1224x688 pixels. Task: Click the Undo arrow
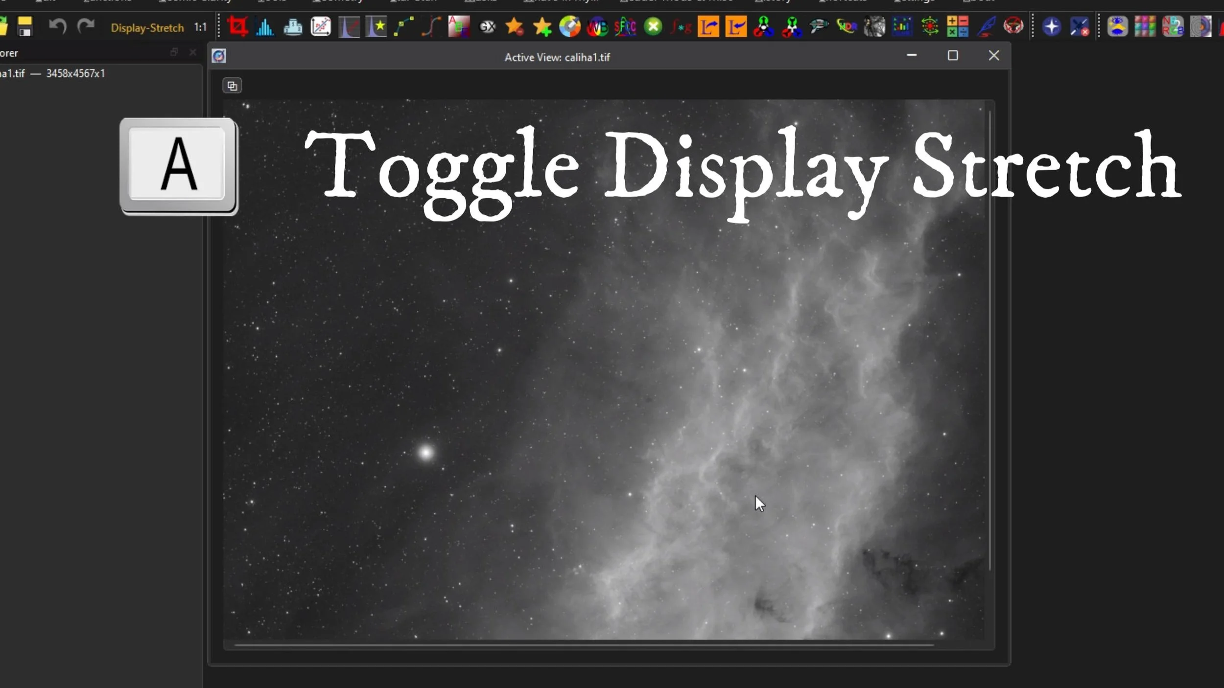(x=58, y=26)
